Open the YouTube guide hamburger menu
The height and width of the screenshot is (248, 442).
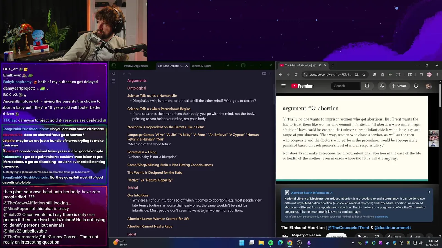pyautogui.click(x=284, y=86)
